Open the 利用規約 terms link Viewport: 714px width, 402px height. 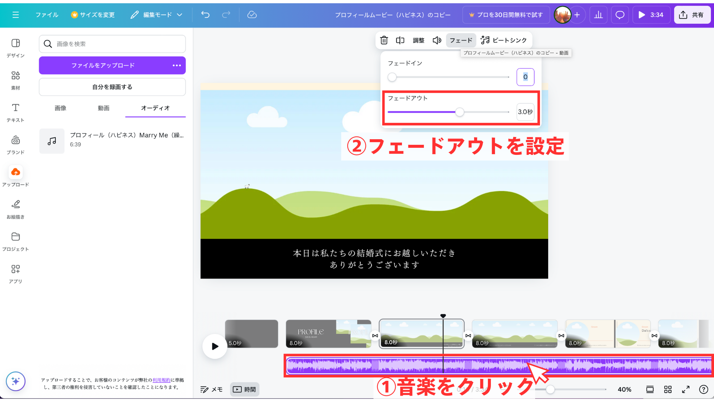click(161, 380)
